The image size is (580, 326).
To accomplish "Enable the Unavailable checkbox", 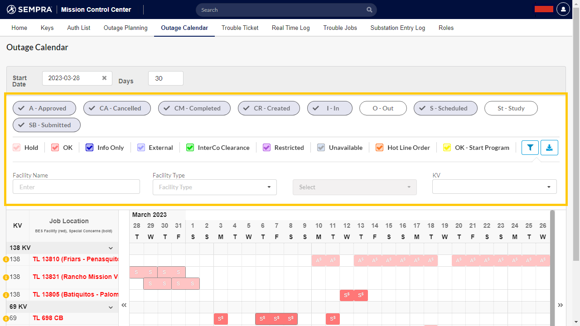I will tap(321, 147).
